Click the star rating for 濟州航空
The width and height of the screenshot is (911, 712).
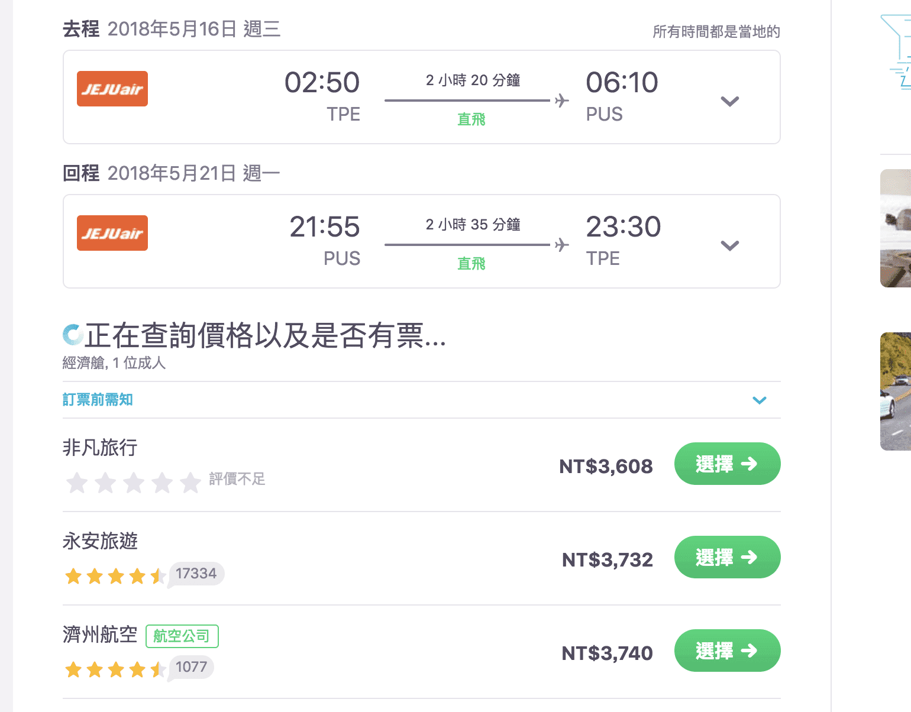pos(115,669)
